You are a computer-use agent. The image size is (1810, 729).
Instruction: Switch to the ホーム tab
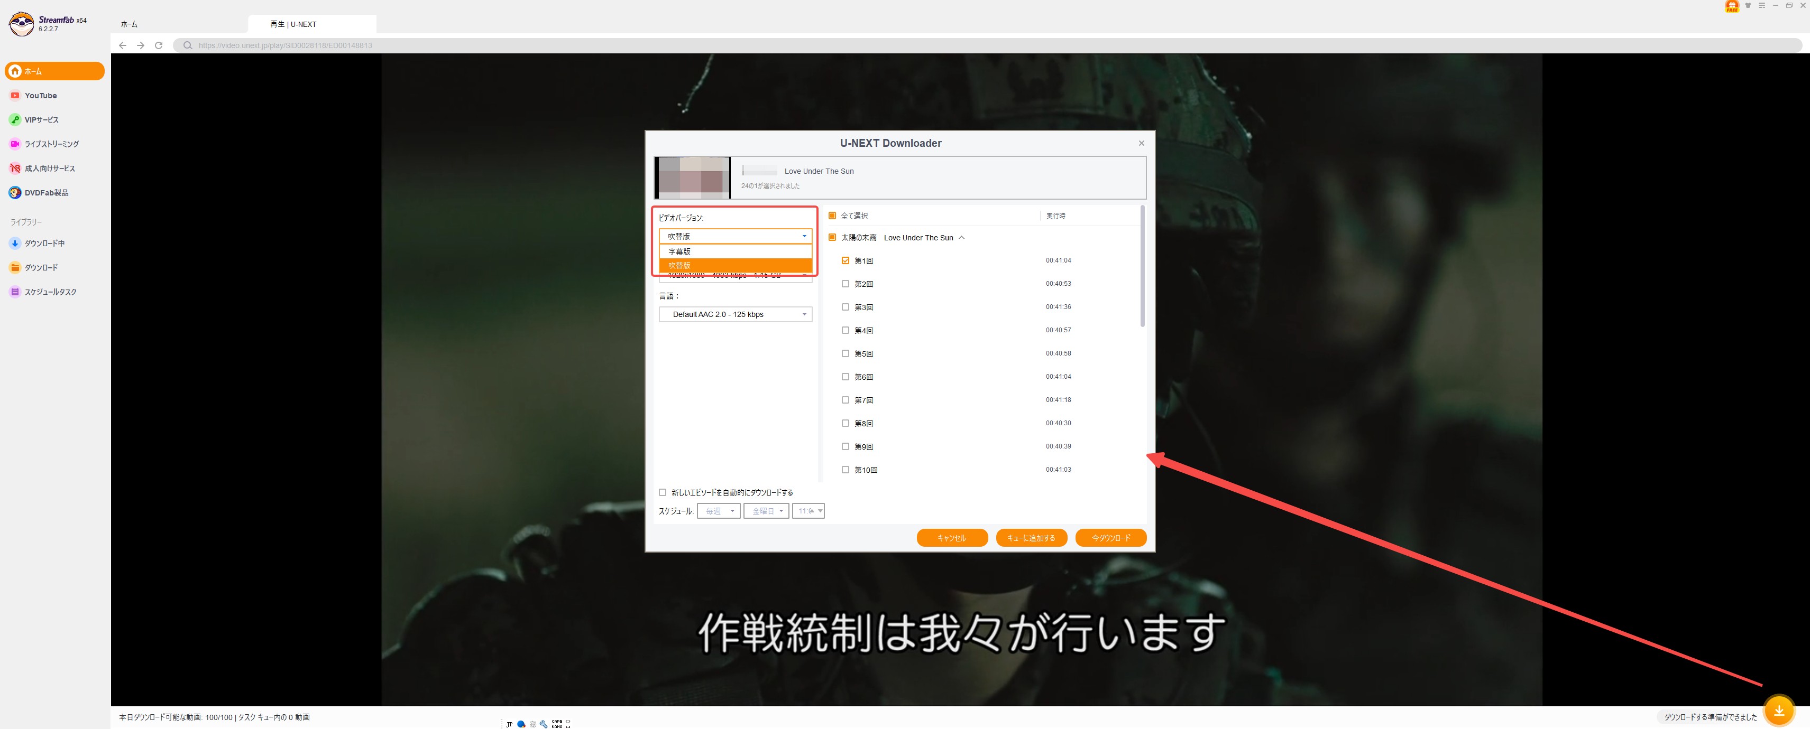click(129, 24)
